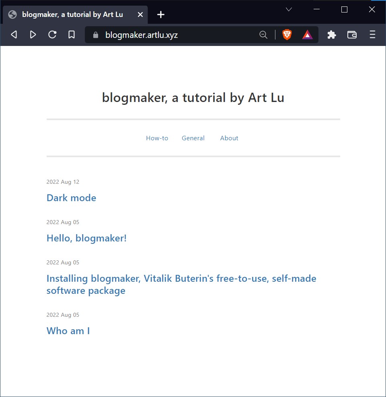
Task: Open the Dark mode post
Action: coord(71,198)
